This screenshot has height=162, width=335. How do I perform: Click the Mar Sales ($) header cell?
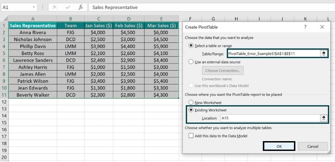162,26
